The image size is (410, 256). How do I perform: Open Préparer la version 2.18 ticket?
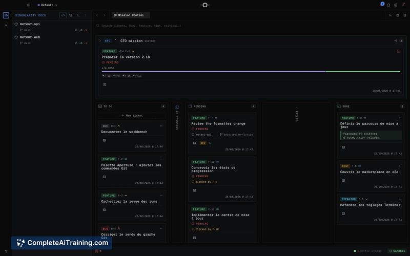pyautogui.click(x=126, y=57)
